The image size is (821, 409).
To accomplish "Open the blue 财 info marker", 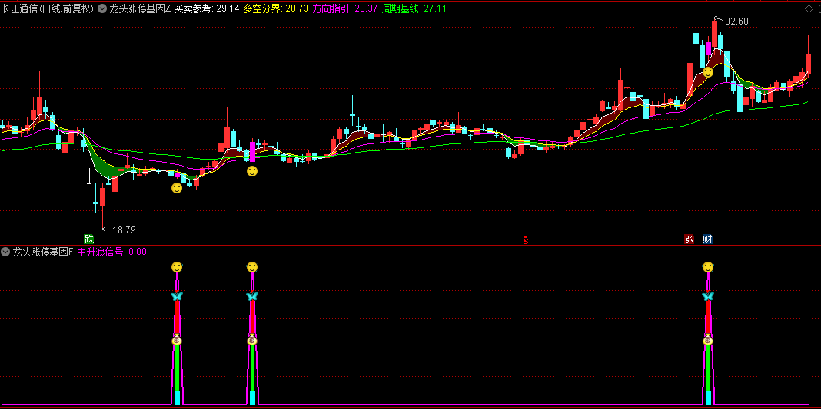I will 707,239.
